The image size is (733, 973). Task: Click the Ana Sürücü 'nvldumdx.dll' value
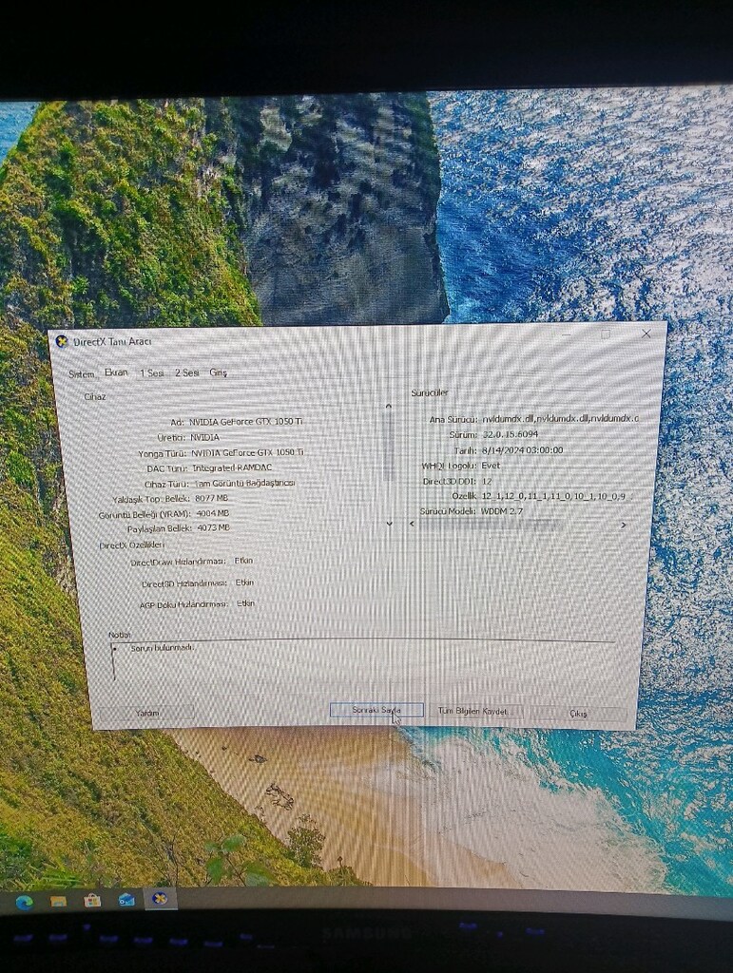pyautogui.click(x=561, y=419)
